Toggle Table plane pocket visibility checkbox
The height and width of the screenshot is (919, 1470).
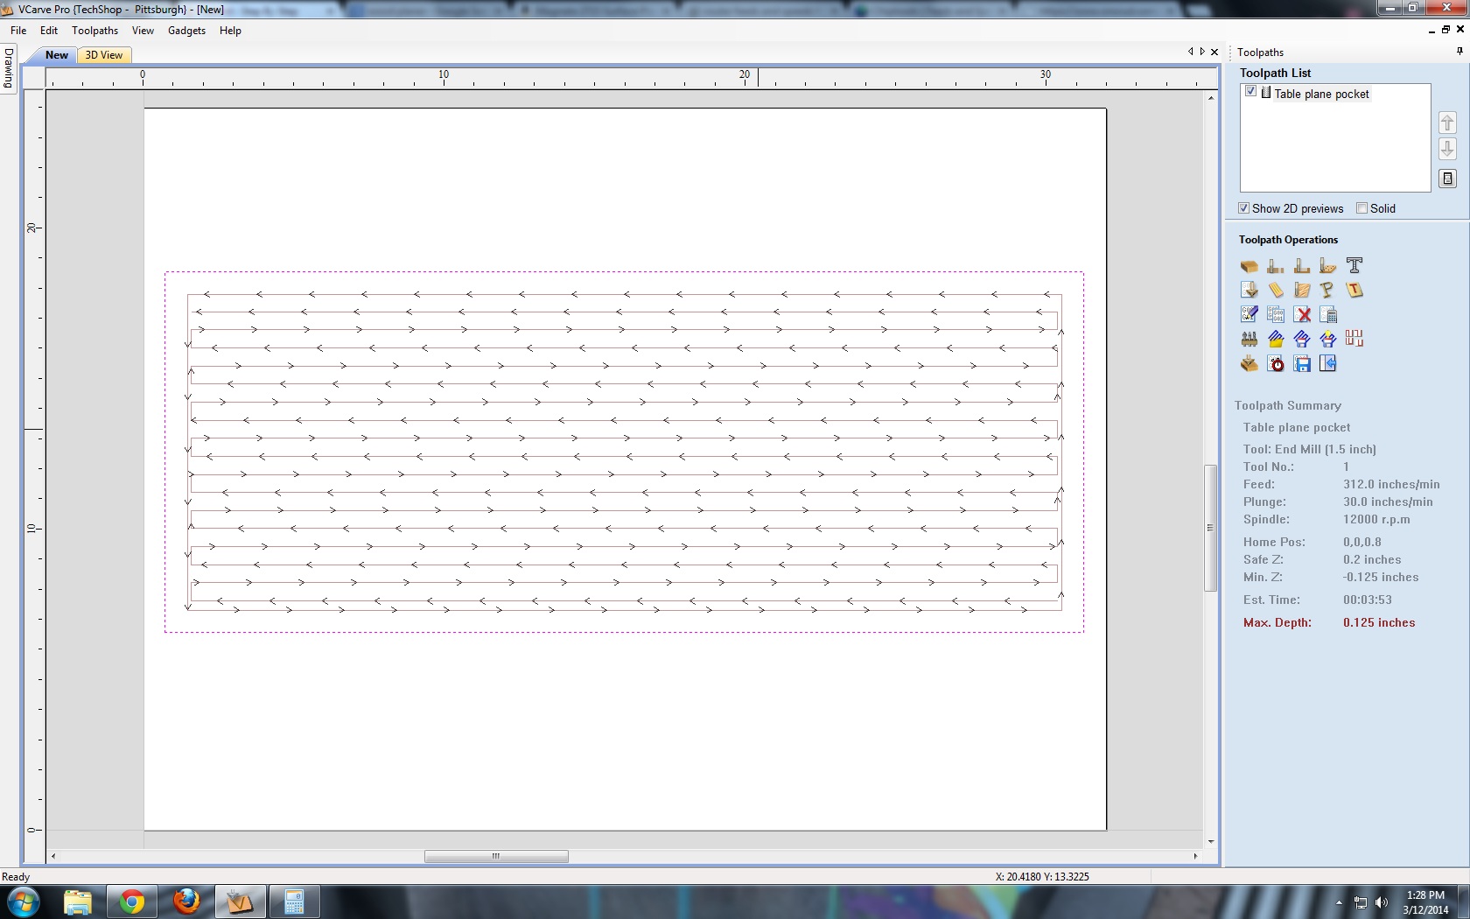click(x=1250, y=91)
